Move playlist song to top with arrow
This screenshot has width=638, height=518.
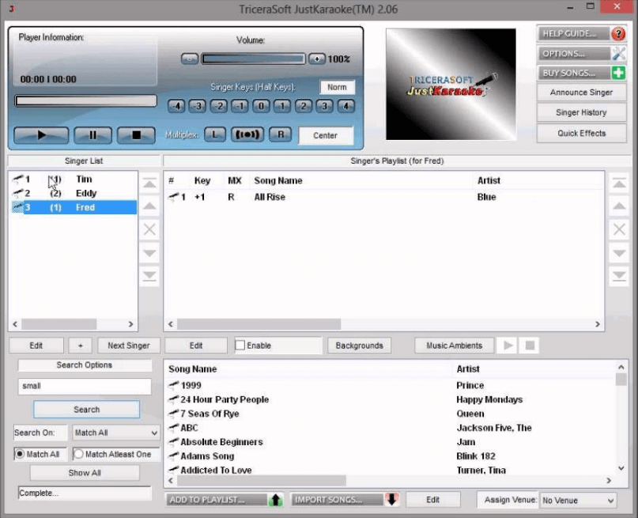pos(620,183)
